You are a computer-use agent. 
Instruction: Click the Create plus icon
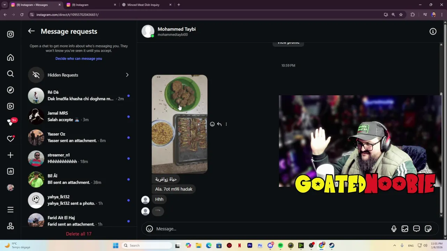(10, 155)
